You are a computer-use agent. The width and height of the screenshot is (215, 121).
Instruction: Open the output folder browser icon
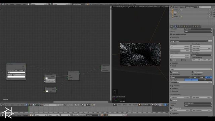coord(211,69)
